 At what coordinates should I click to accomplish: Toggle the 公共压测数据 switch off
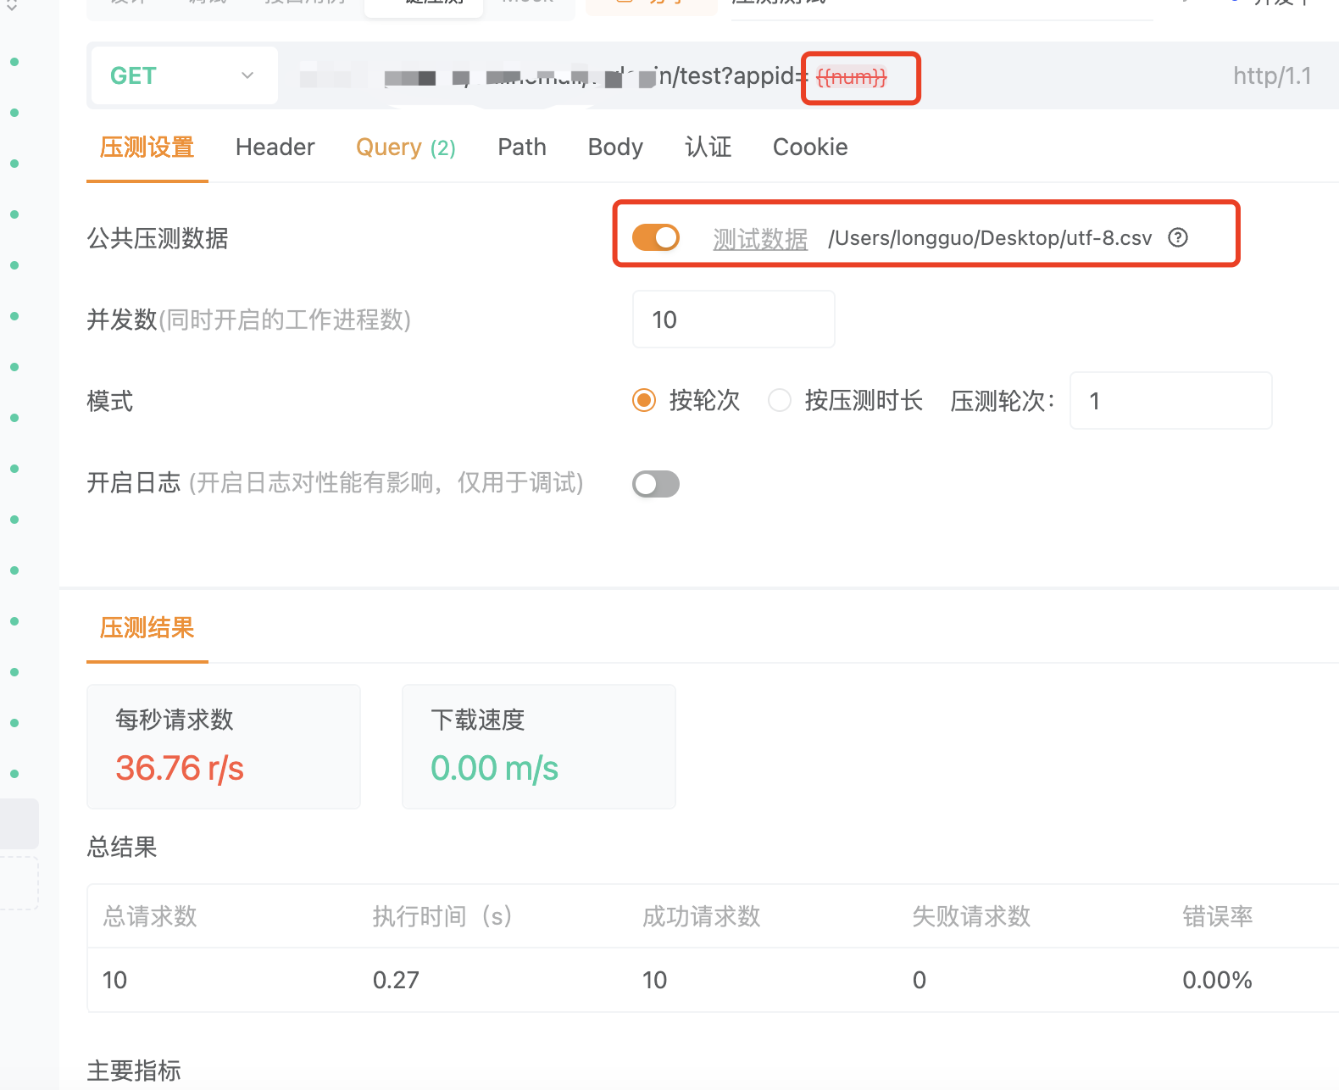pyautogui.click(x=656, y=237)
